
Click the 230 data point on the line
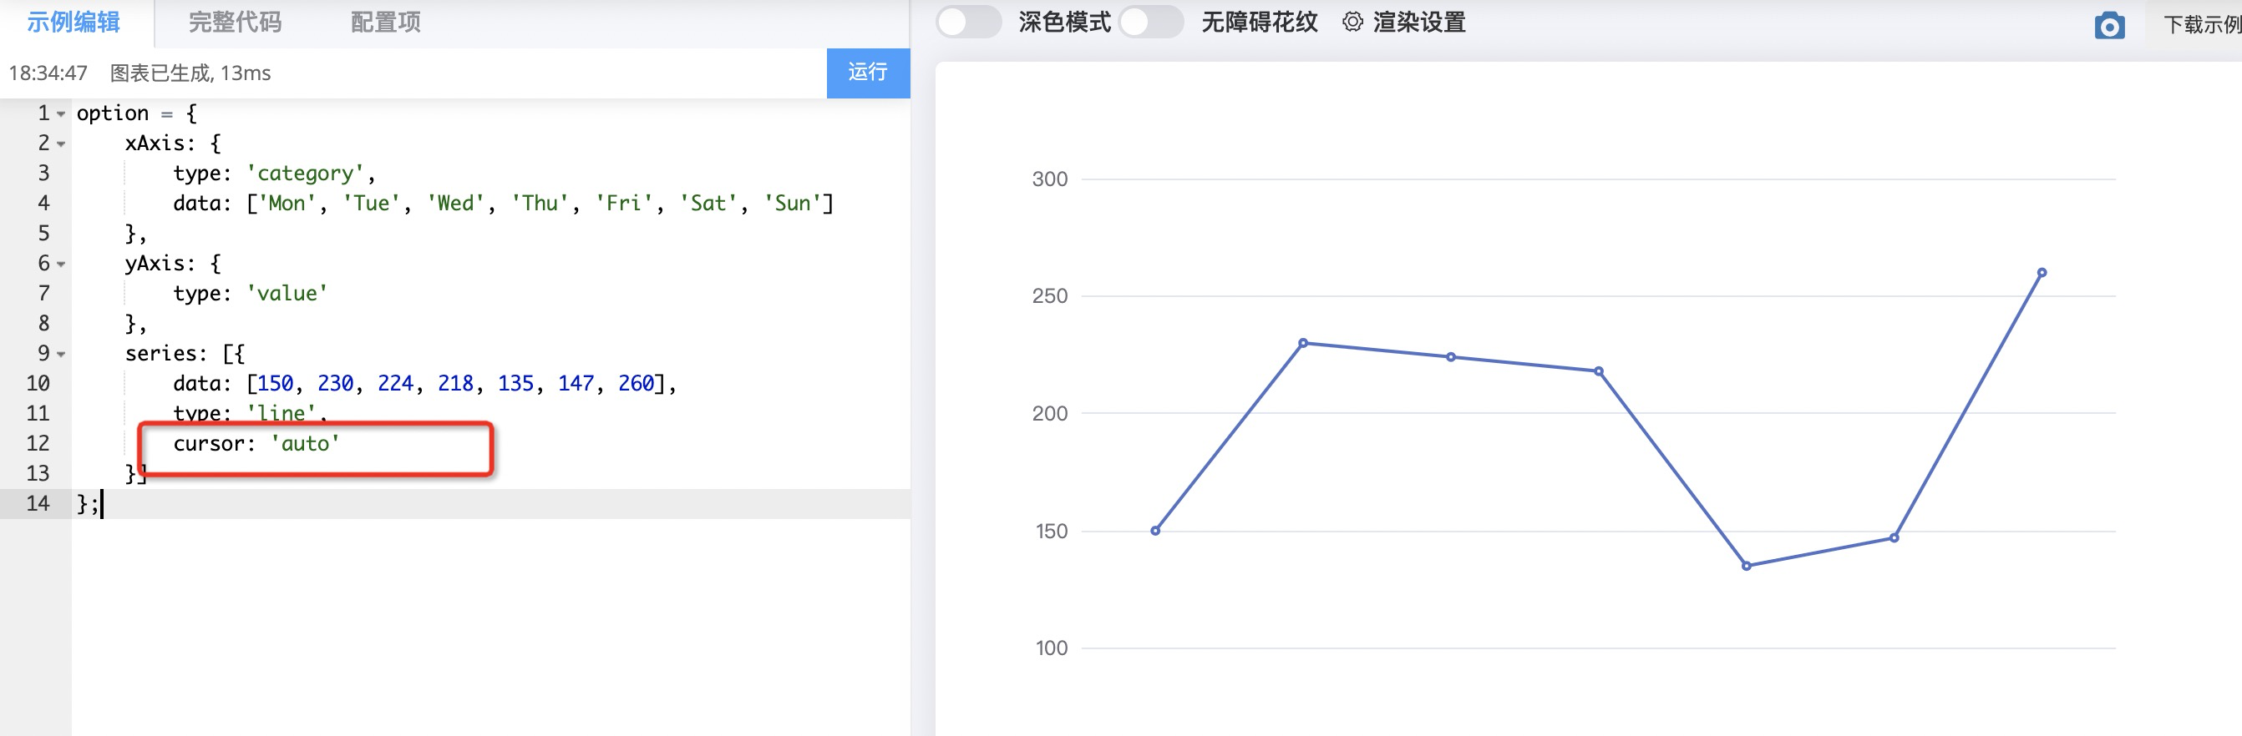pyautogui.click(x=1303, y=342)
